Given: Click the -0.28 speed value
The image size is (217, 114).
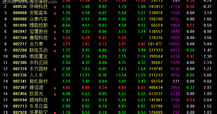Looking at the screenshot, I should (x=190, y=50).
